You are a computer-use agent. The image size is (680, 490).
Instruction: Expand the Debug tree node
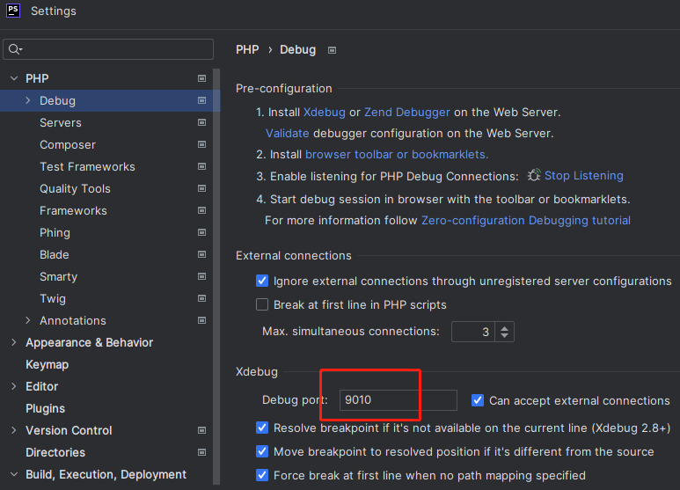pyautogui.click(x=28, y=100)
